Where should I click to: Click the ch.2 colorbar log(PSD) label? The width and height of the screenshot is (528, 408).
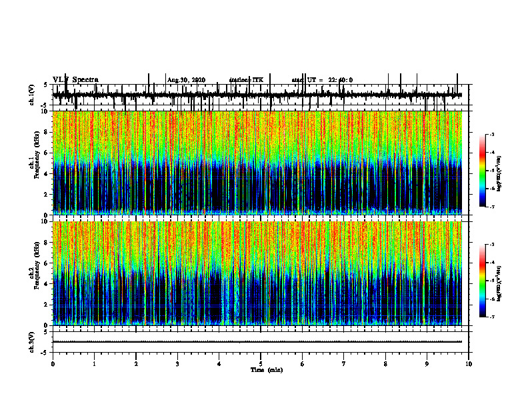(x=499, y=284)
